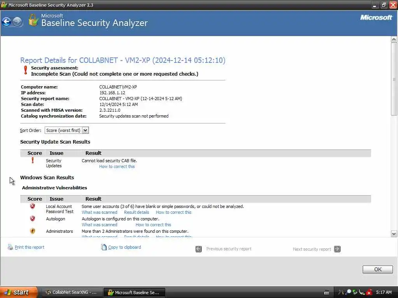This screenshot has width=398, height=298.
Task: Open Result details for Local Account Password Test
Action: pyautogui.click(x=136, y=212)
